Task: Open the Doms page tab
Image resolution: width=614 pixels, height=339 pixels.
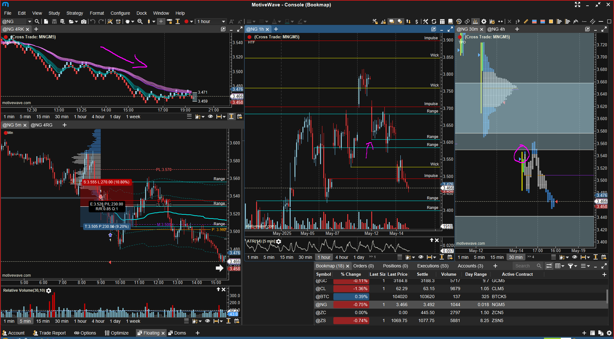Action: tap(177, 333)
